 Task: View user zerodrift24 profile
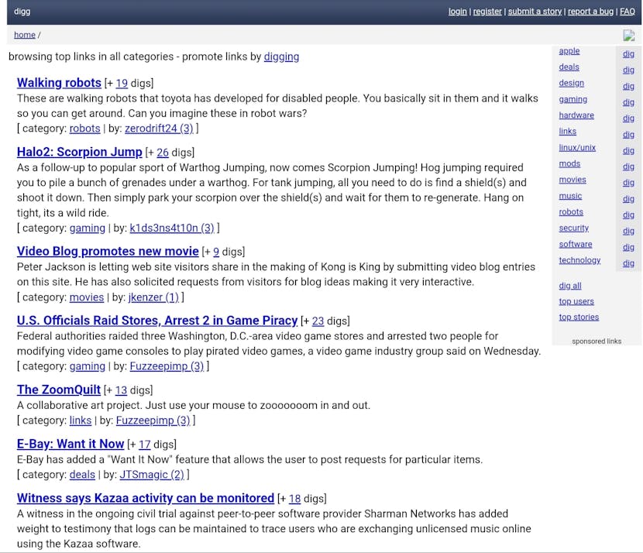[x=159, y=129]
